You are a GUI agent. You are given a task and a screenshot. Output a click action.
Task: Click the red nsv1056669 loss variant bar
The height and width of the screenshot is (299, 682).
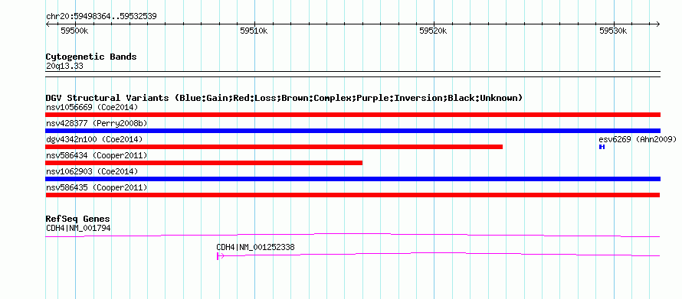tap(352, 115)
